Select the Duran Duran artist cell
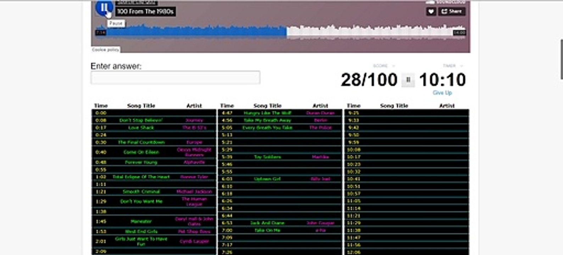This screenshot has height=255, width=563. point(320,113)
